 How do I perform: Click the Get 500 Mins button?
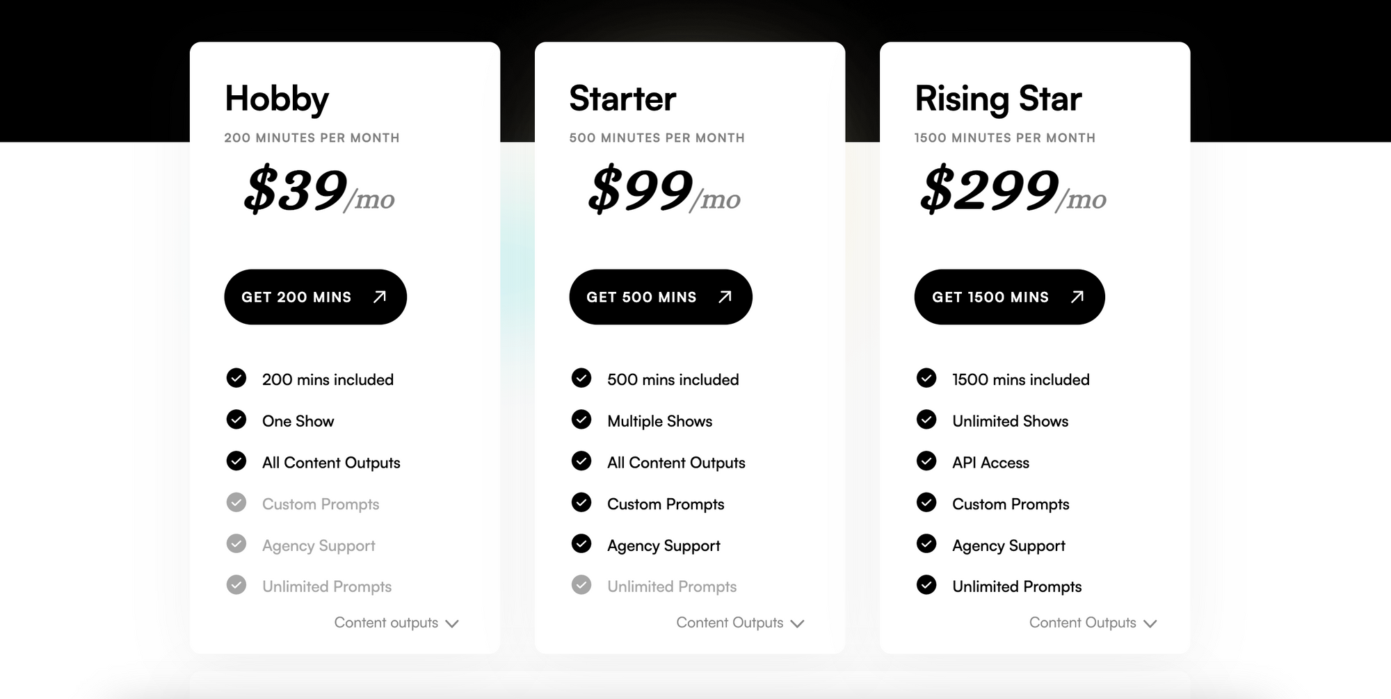click(x=661, y=297)
